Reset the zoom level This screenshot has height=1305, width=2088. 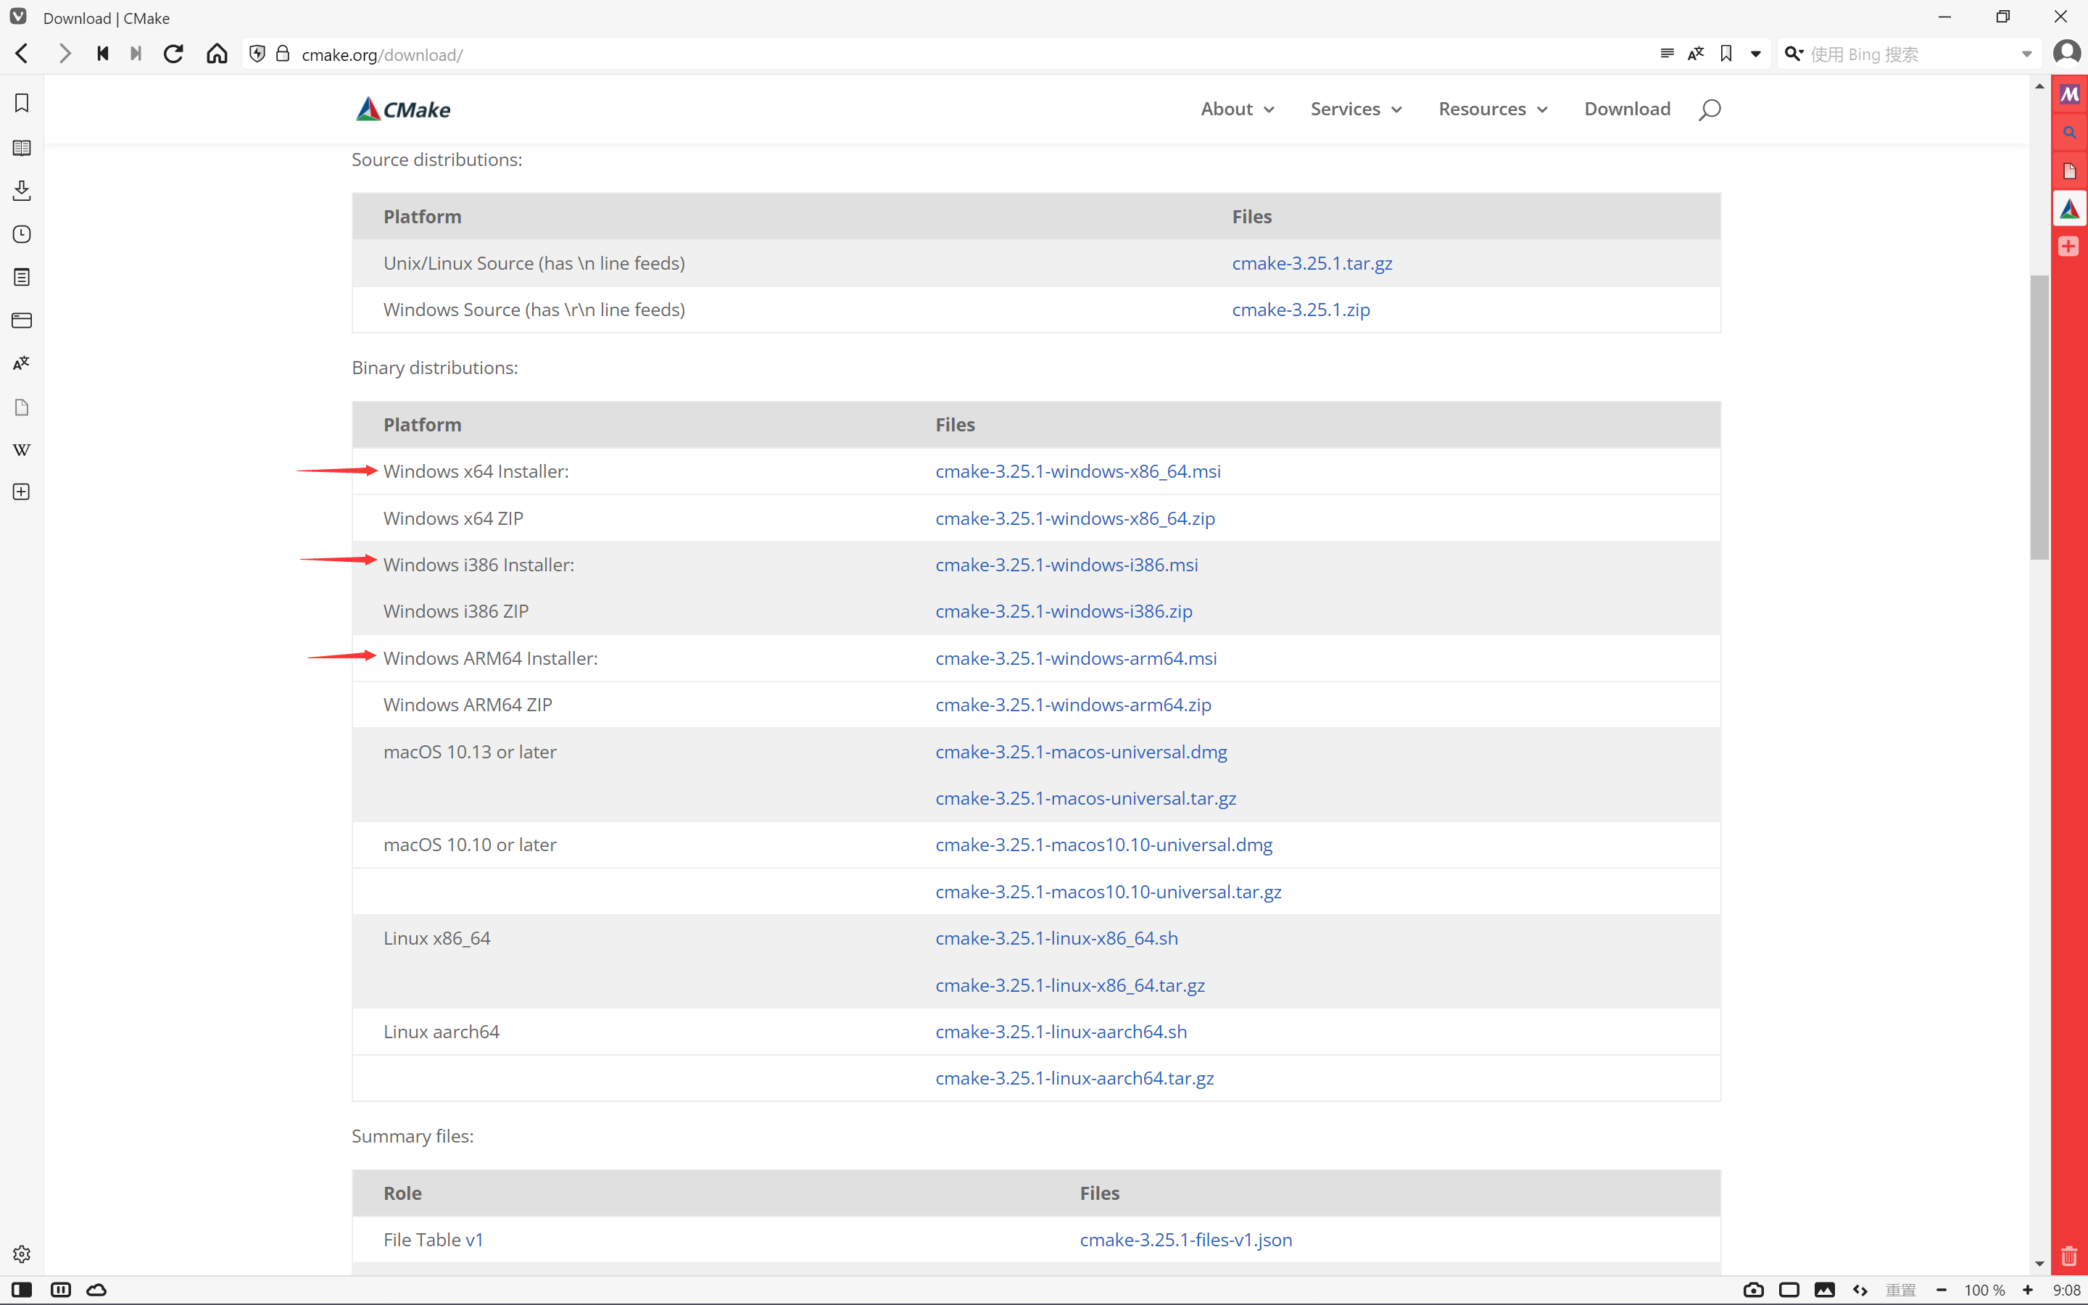(1901, 1290)
